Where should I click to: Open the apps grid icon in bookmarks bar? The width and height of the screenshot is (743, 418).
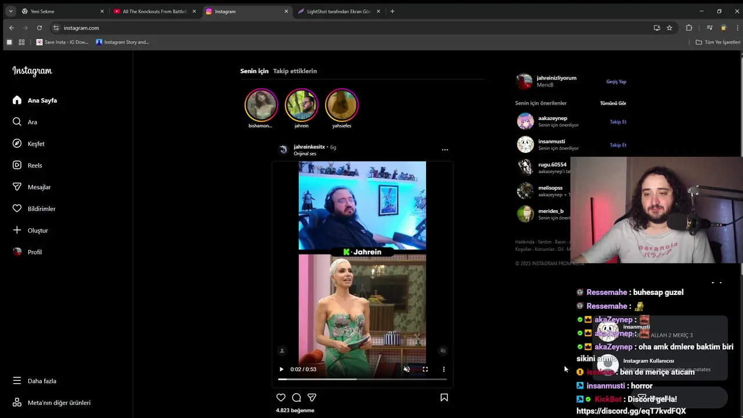point(21,42)
